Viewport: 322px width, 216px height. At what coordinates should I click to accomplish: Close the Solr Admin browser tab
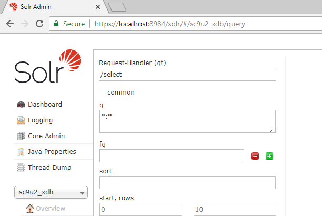click(98, 7)
